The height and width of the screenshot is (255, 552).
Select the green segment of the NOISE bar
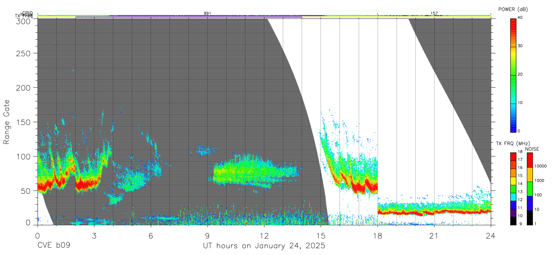pyautogui.click(x=529, y=188)
